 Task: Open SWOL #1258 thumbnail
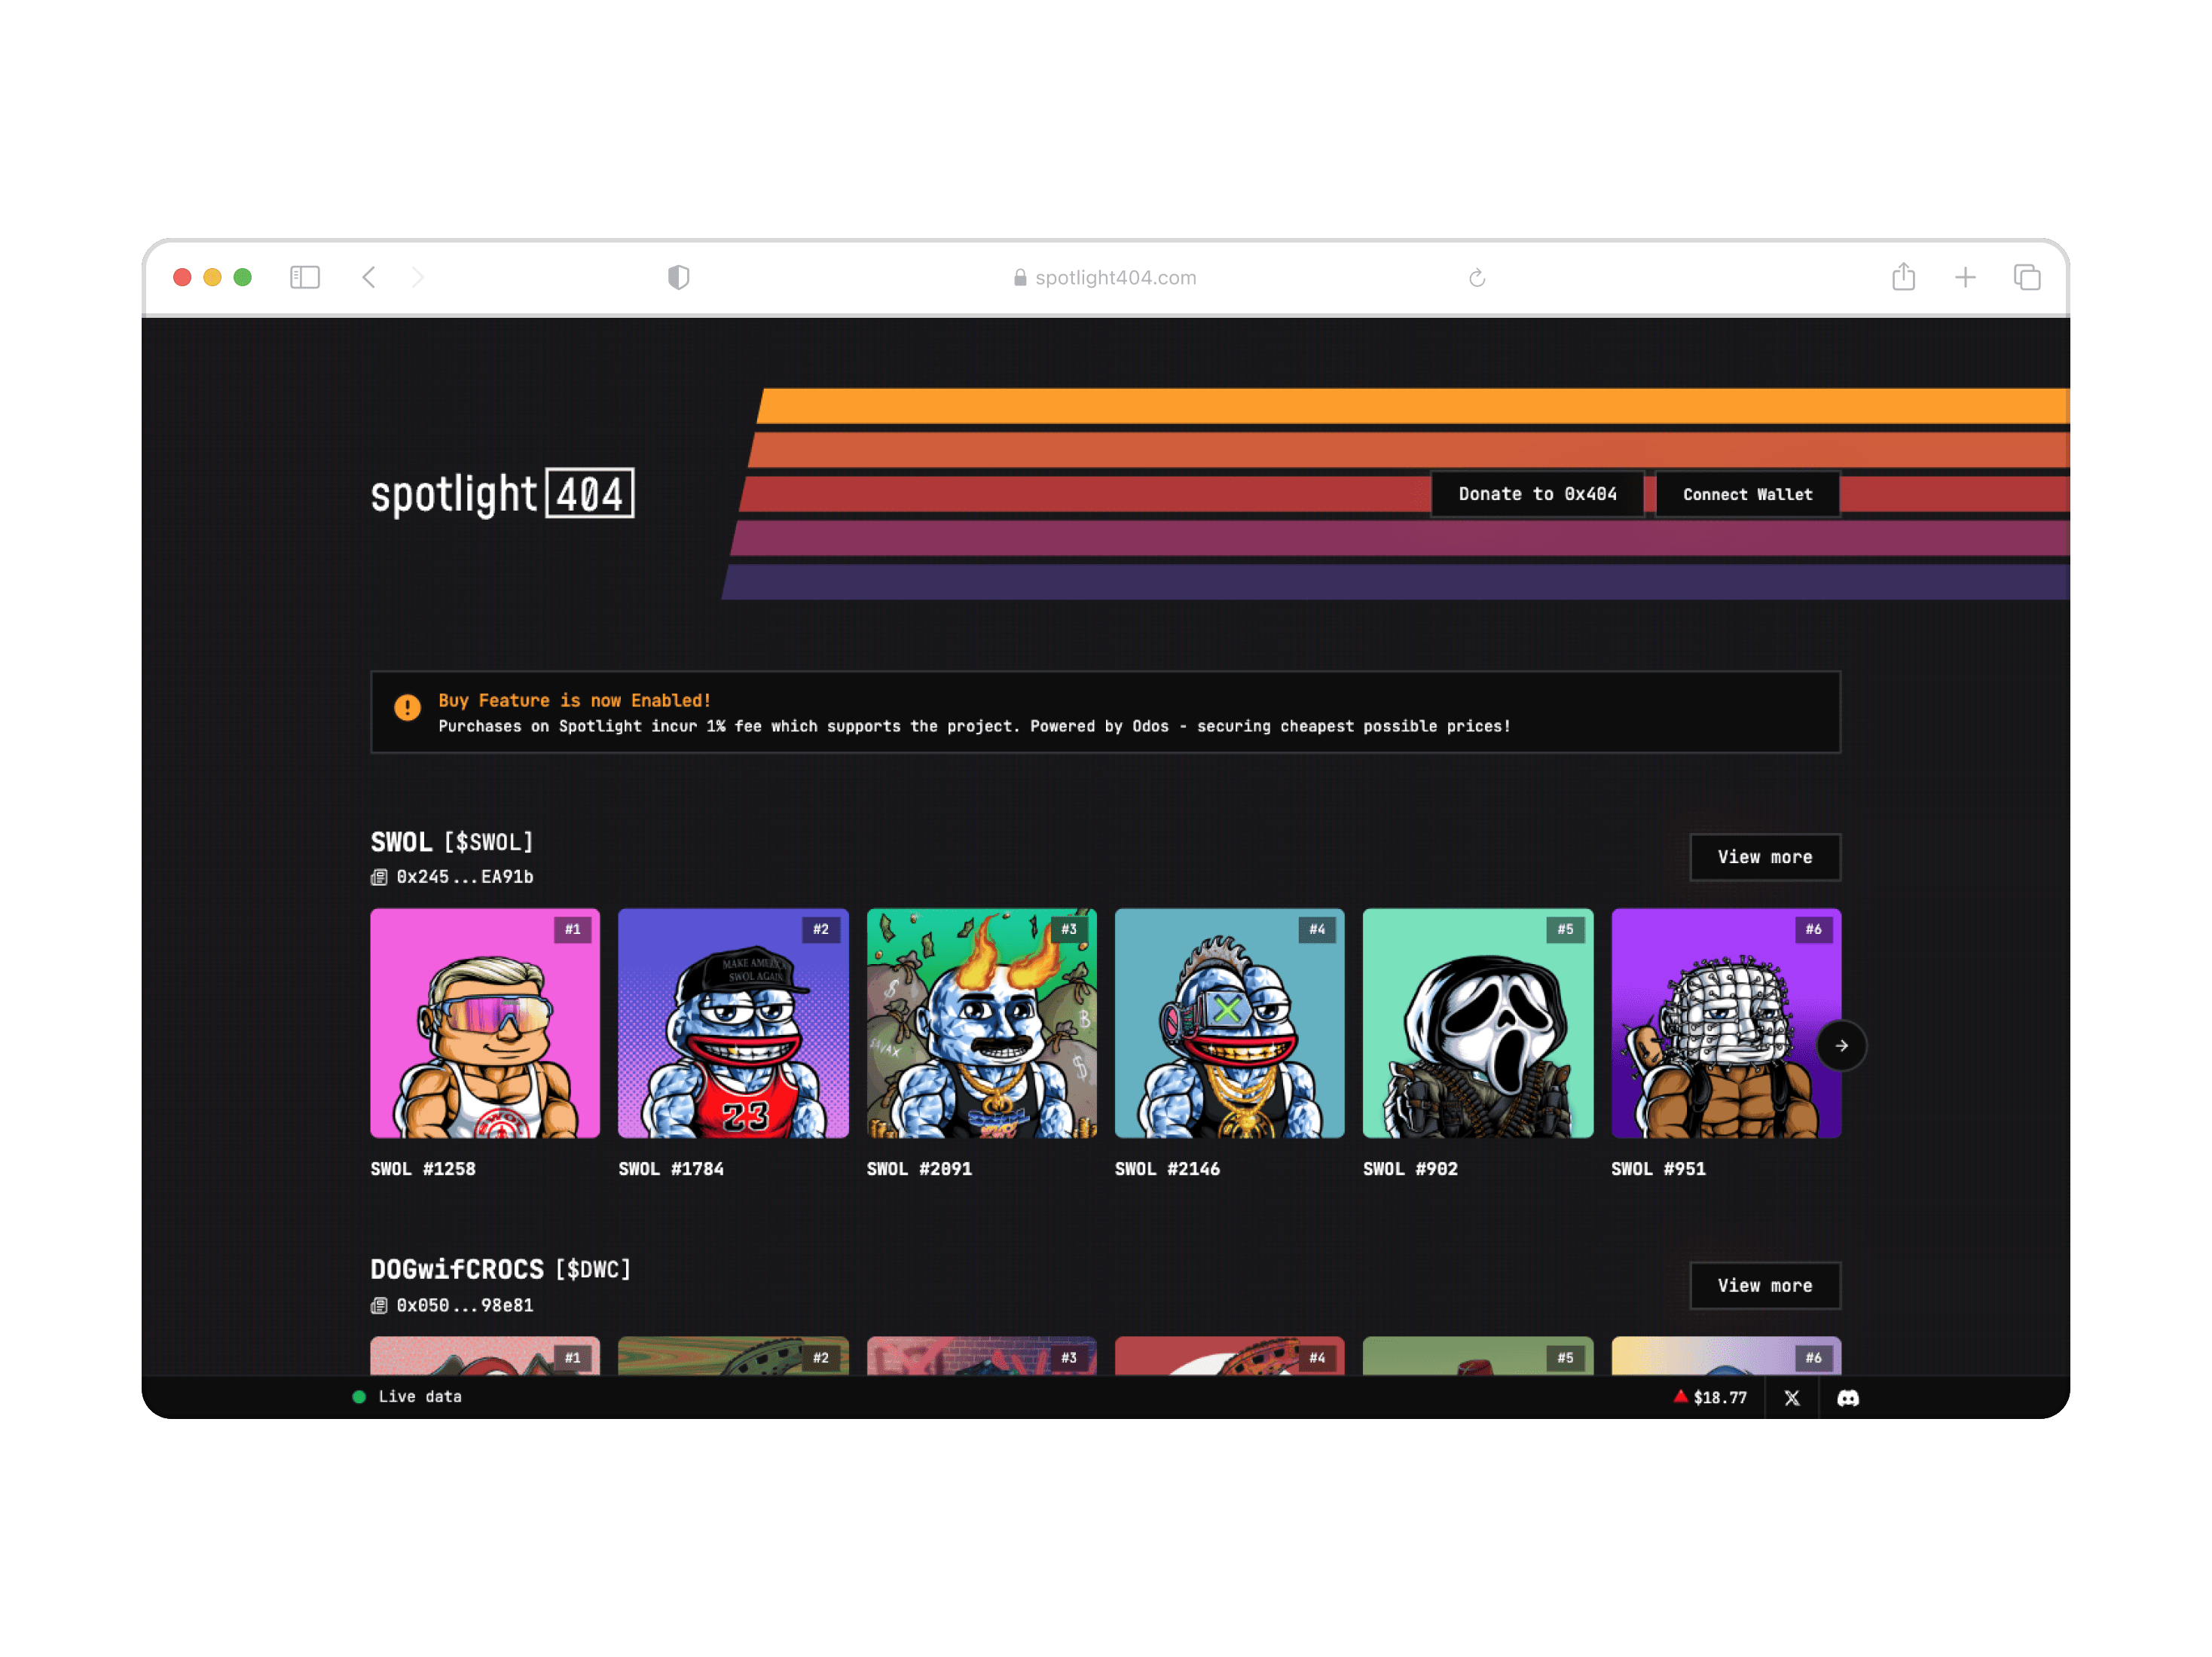click(x=485, y=1023)
